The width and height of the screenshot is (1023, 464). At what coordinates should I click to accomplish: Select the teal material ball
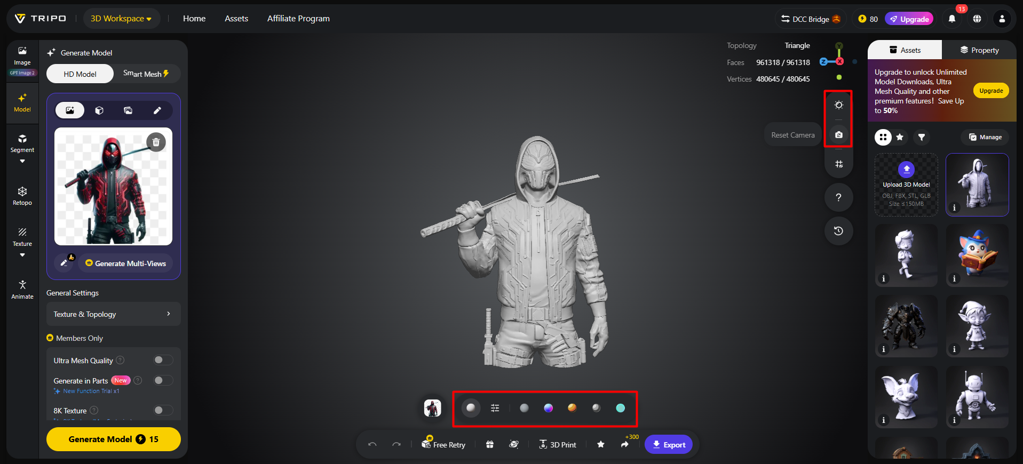620,408
